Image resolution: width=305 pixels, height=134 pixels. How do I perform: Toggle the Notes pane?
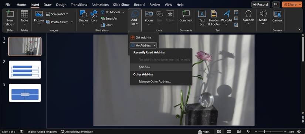coord(204,132)
